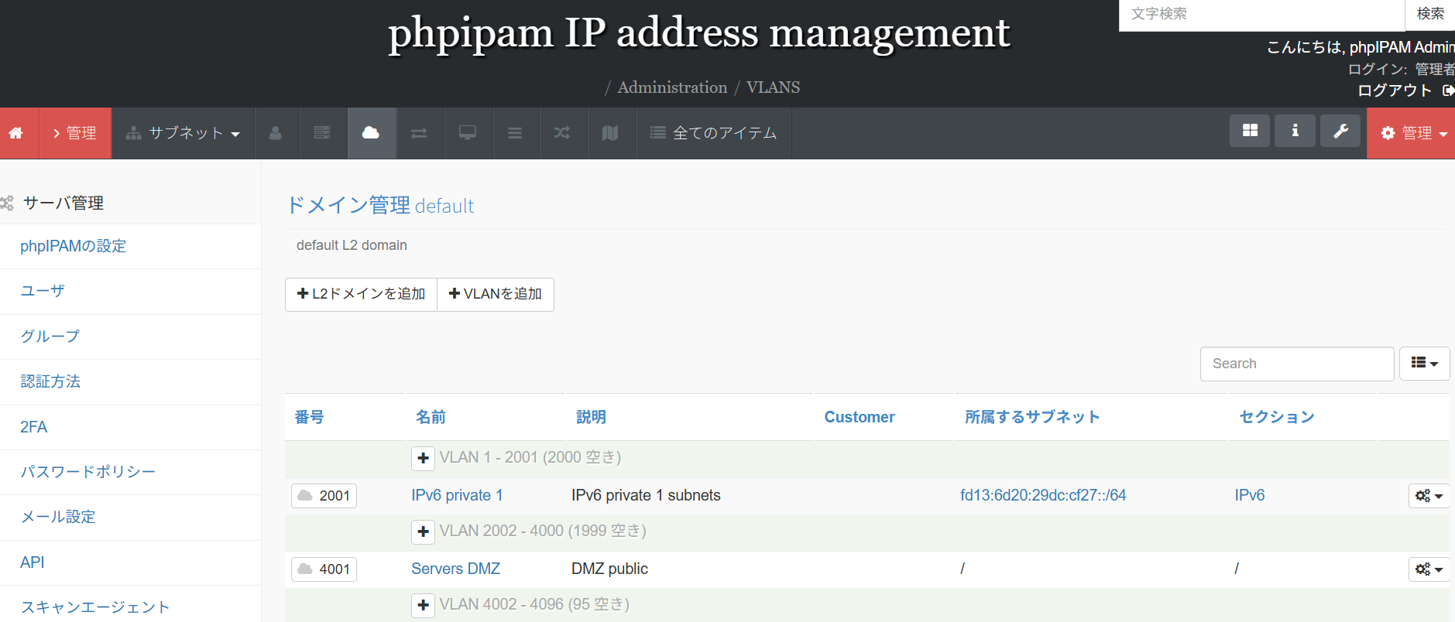This screenshot has width=1455, height=622.
Task: Open 2FA in sidebar
Action: (33, 427)
